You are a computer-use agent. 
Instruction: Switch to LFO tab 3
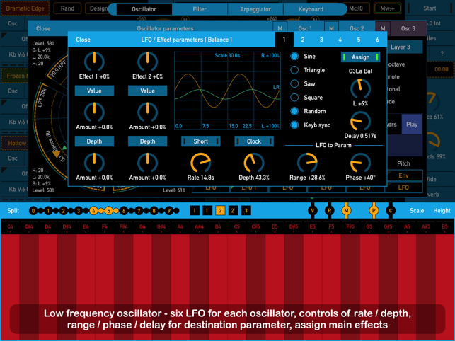(x=321, y=40)
